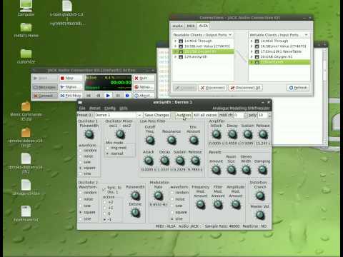Switch to ALSA tab in Connections

tap(203, 26)
